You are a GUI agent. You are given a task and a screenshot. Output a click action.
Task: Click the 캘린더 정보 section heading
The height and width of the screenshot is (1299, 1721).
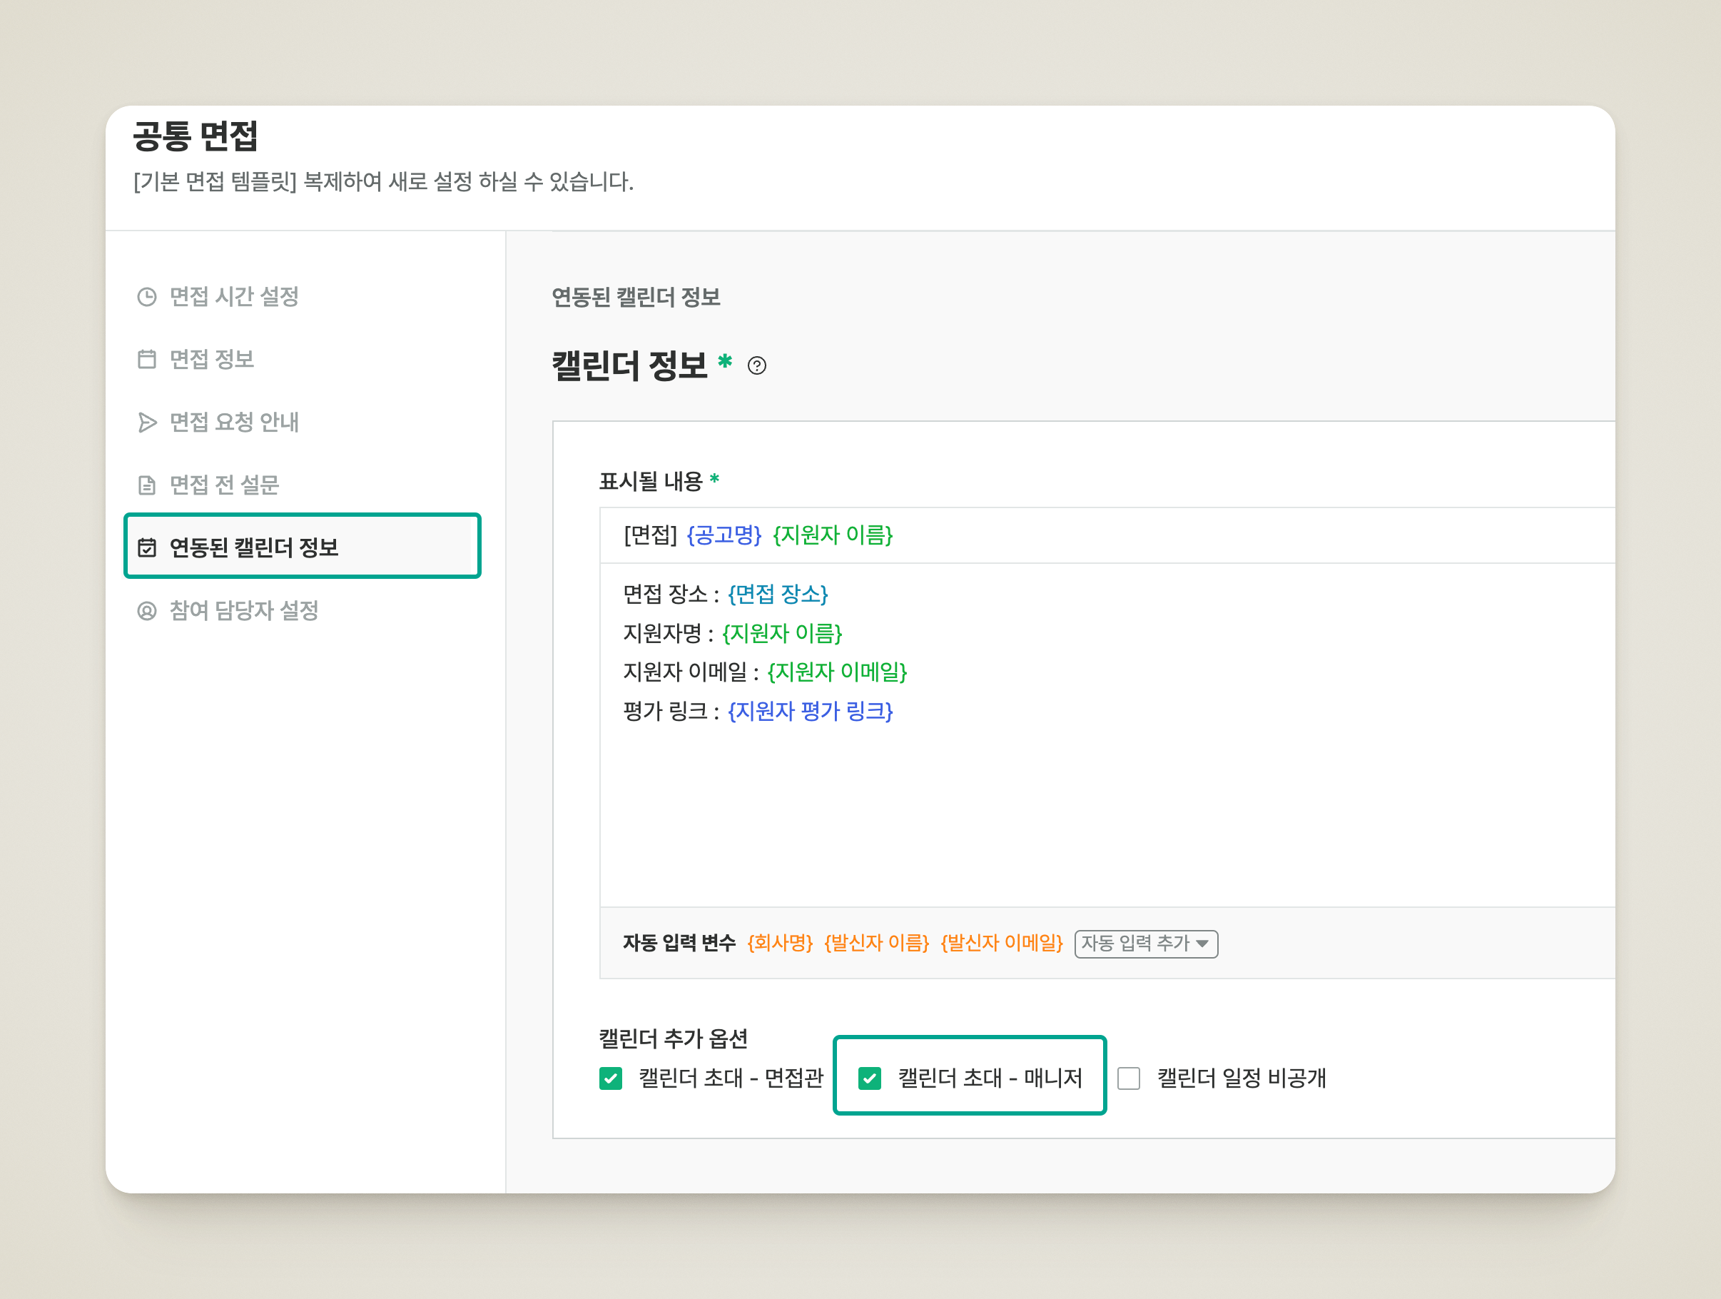[629, 365]
